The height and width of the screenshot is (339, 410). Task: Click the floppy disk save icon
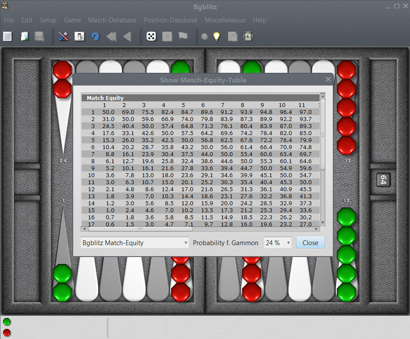pos(39,36)
